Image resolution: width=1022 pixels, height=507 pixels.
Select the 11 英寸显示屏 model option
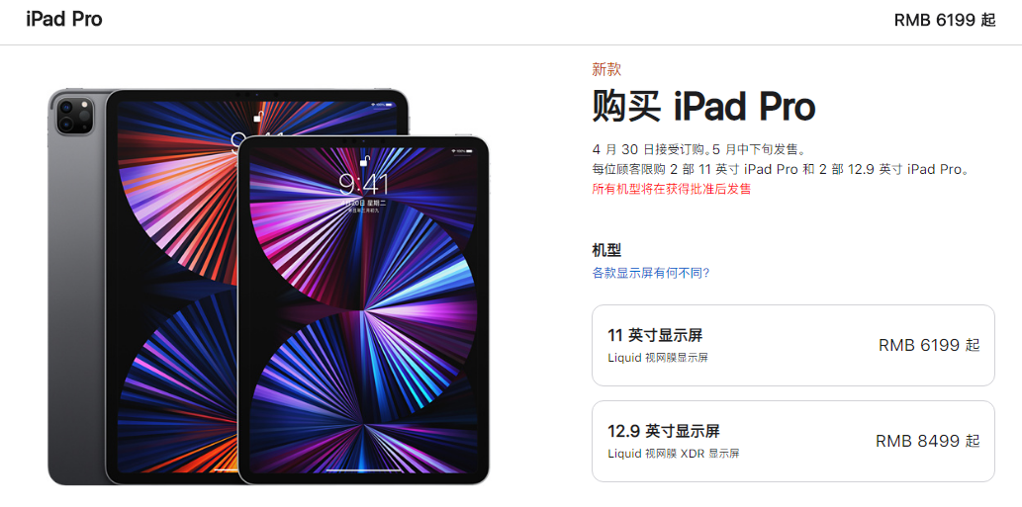(x=793, y=345)
